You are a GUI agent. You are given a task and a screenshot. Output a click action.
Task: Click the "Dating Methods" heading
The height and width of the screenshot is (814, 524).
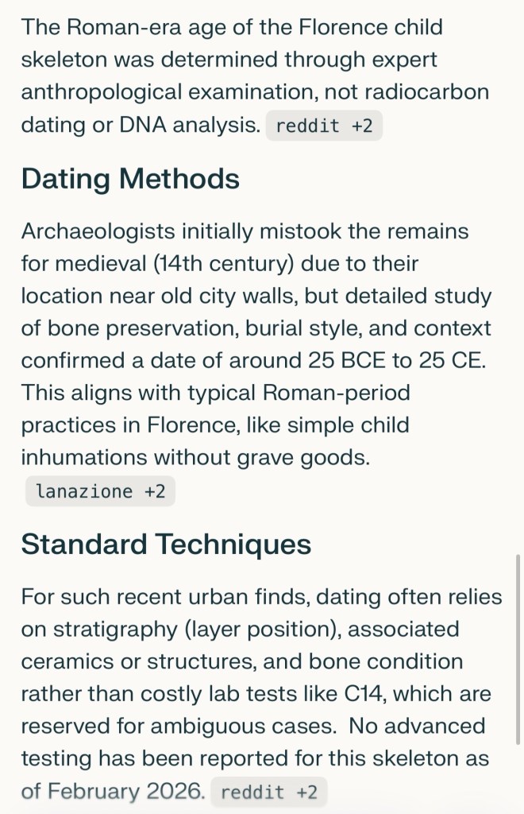[x=130, y=178]
